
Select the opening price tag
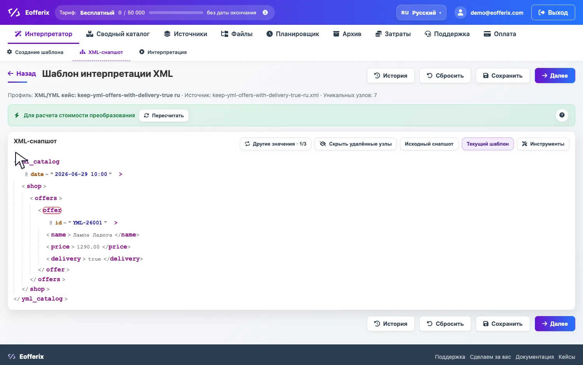point(60,247)
